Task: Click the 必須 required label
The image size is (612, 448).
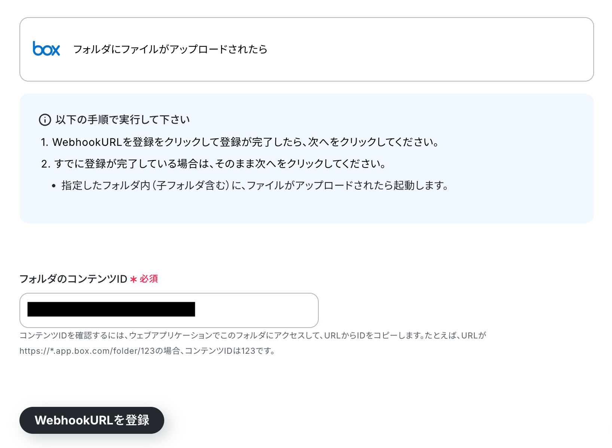Action: (149, 279)
